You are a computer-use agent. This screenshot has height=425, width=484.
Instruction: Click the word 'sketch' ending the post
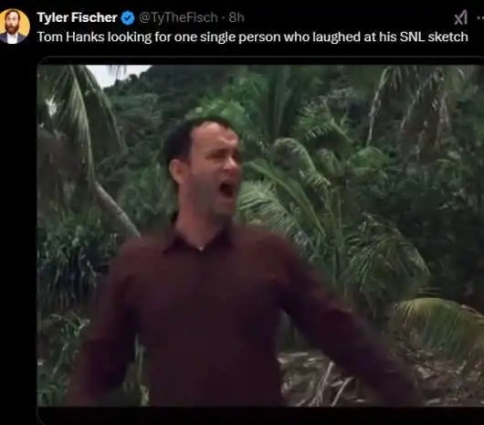point(448,37)
